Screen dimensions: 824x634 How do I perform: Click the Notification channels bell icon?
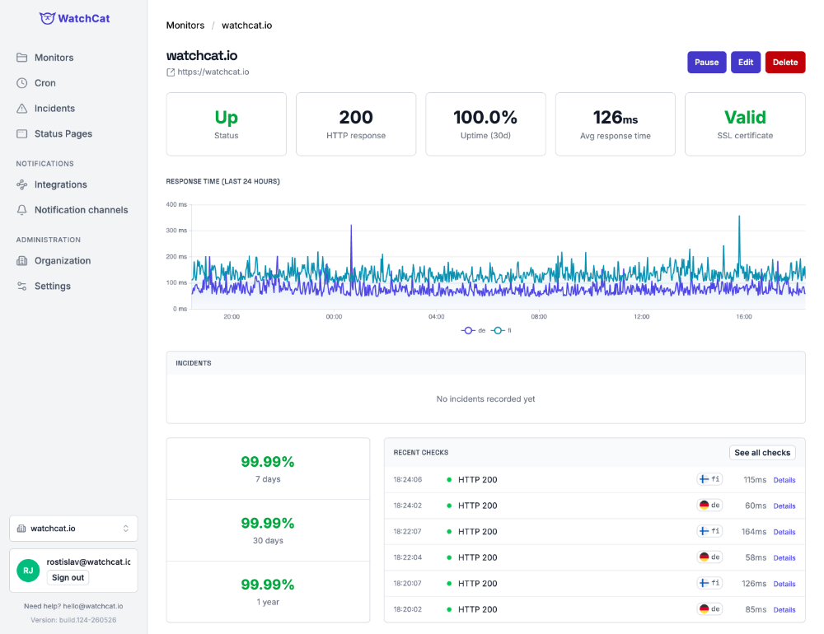[x=21, y=210]
